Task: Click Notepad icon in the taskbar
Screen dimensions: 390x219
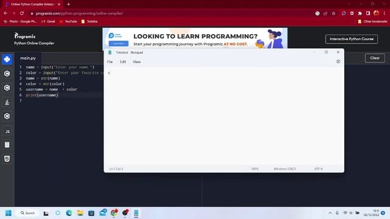Action: [x=136, y=213]
